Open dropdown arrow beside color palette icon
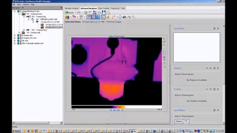237x133 pixels. pyautogui.click(x=71, y=17)
